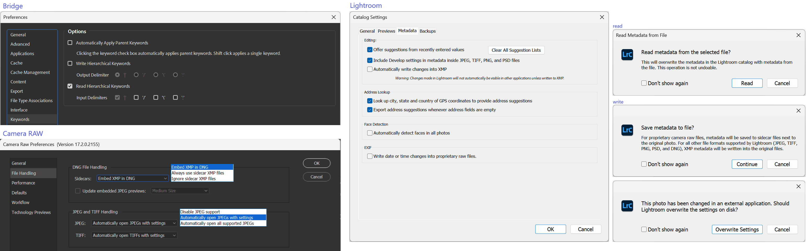Select the Metadata tab
Screen dimensions: 806x251
(x=407, y=31)
